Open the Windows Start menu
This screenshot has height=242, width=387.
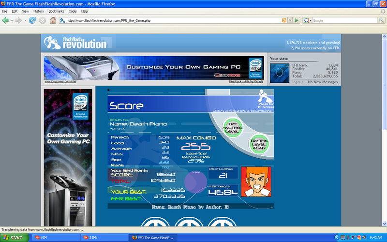pyautogui.click(x=14, y=238)
